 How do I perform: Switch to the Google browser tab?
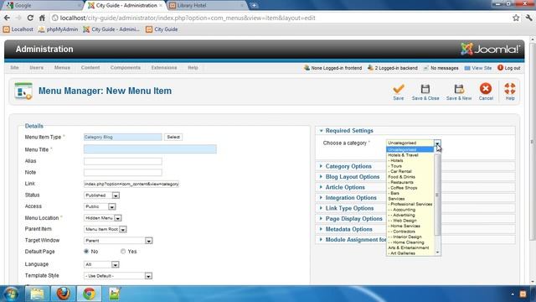(x=43, y=6)
